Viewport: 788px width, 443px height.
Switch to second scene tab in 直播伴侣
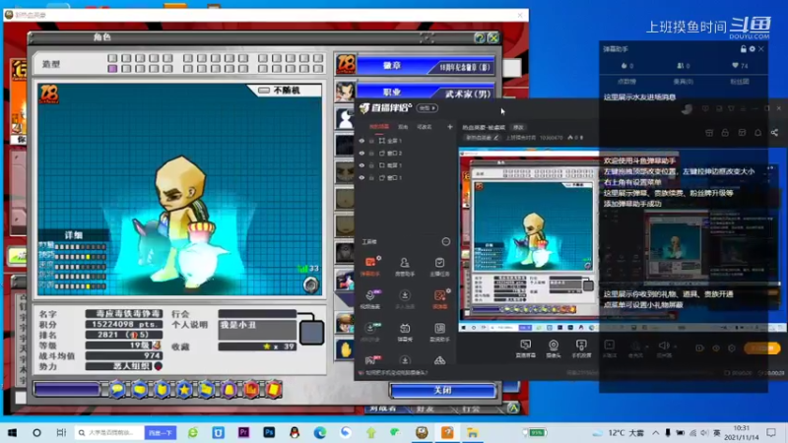click(403, 127)
